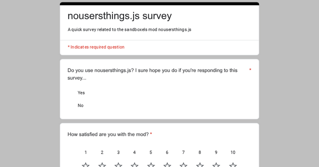Screen dimensions: 319x167
Task: Select the 1-star rating
Action: pos(86,164)
